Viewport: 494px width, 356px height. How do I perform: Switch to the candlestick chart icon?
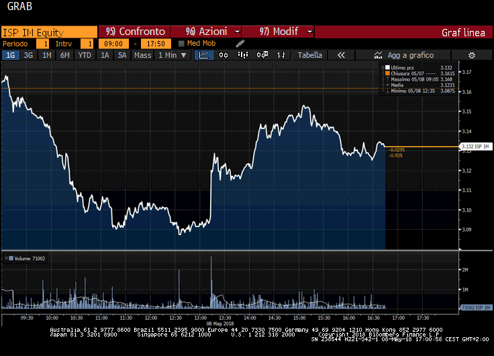224,55
